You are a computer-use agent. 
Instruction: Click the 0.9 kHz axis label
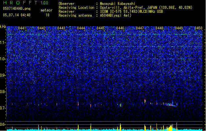click(3, 75)
